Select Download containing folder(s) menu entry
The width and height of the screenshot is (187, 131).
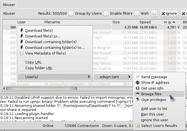tap(55, 42)
